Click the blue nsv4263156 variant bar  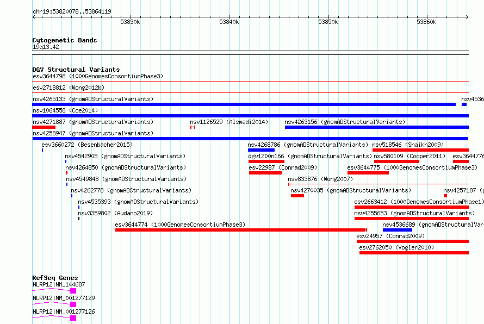click(377, 127)
